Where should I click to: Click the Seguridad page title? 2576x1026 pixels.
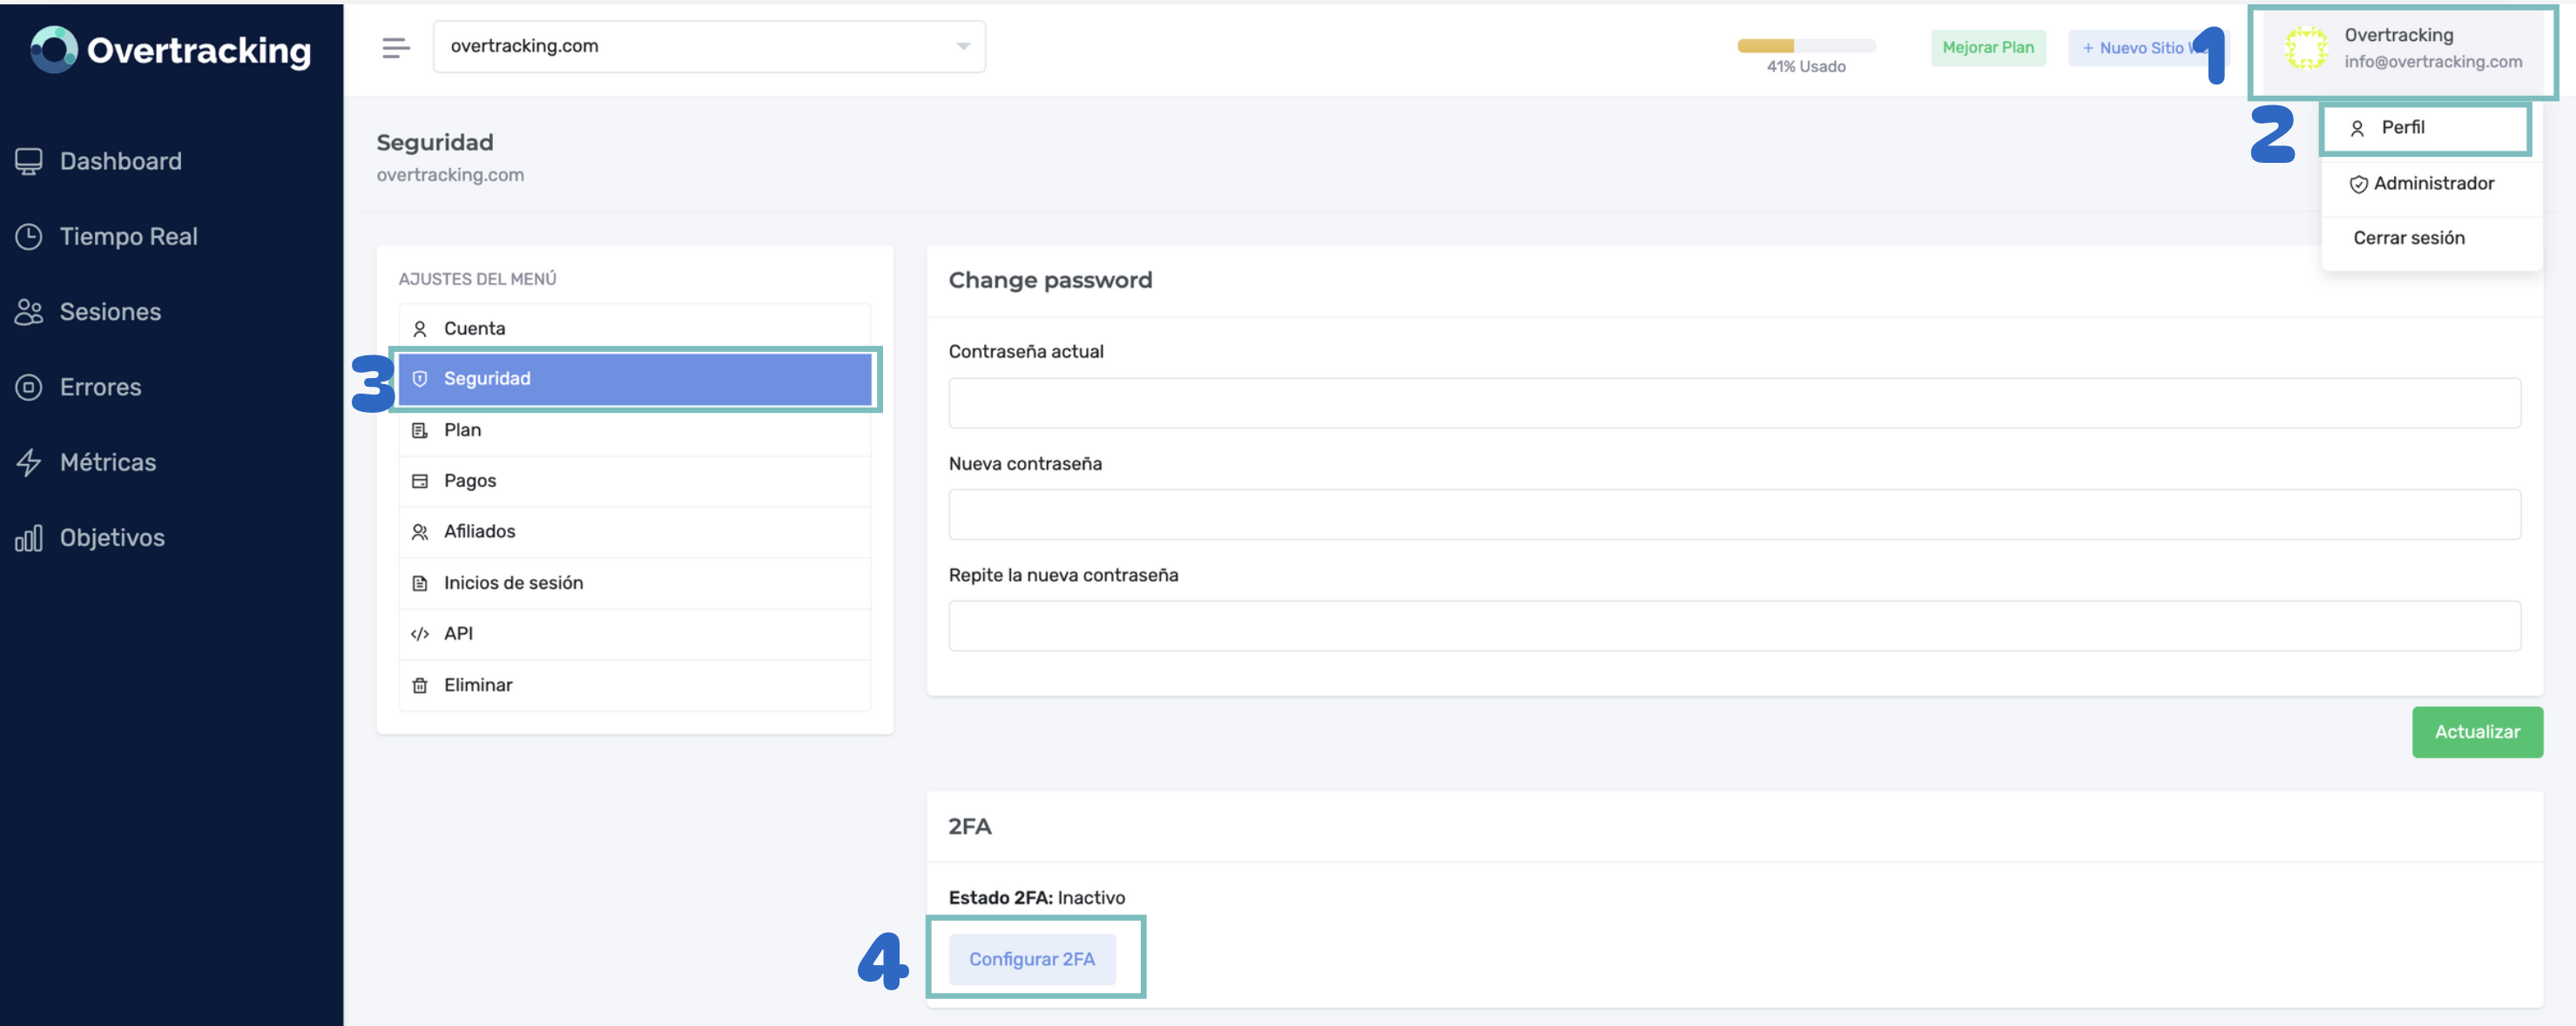tap(434, 143)
